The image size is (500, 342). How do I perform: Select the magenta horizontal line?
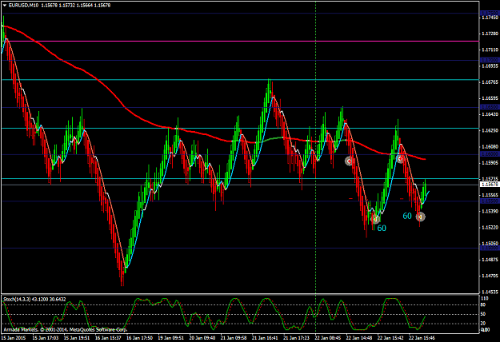[239, 41]
